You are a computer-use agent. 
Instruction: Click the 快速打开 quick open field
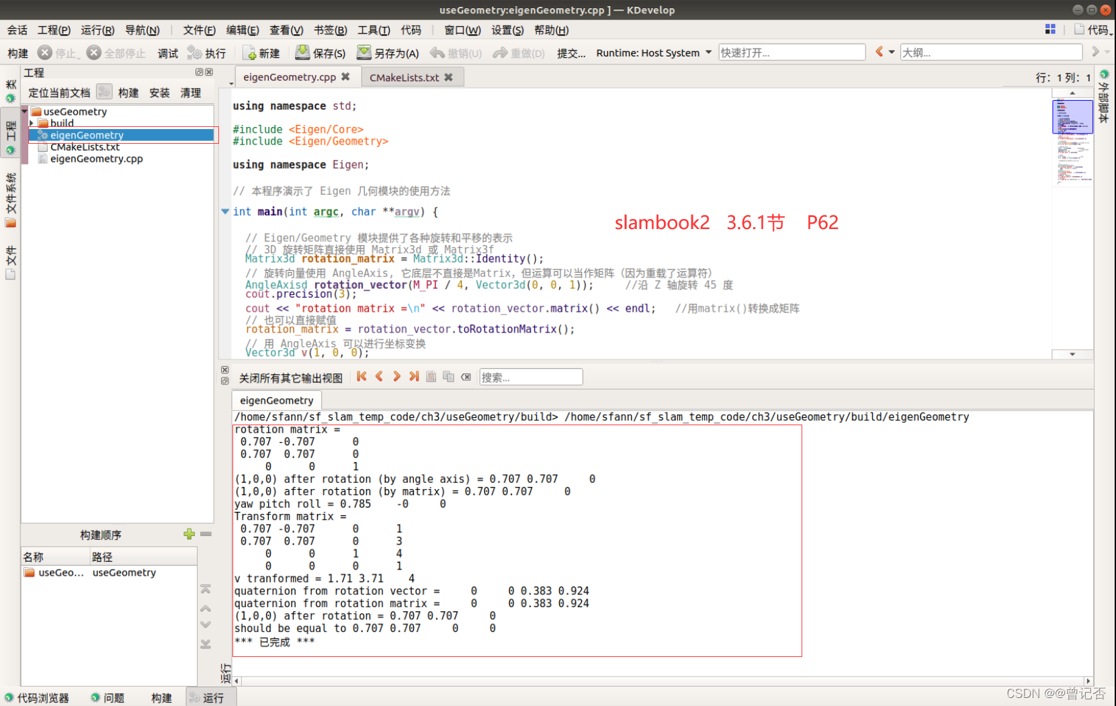791,52
